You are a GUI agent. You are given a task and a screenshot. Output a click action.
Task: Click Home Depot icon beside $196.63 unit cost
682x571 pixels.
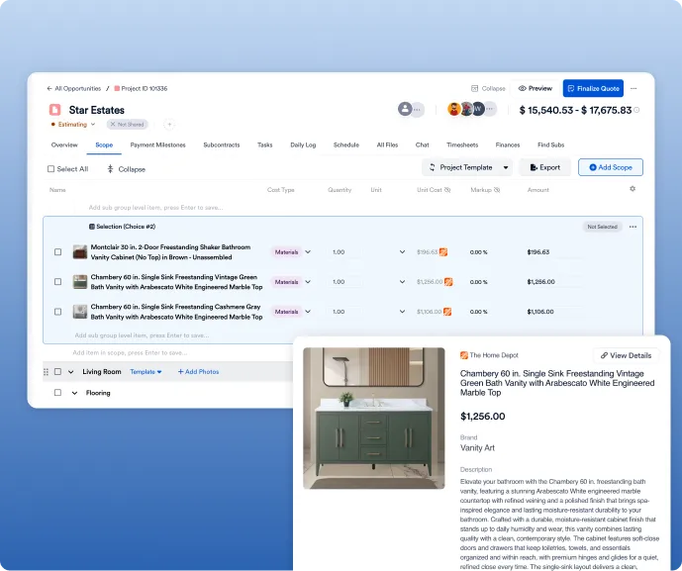tap(443, 252)
